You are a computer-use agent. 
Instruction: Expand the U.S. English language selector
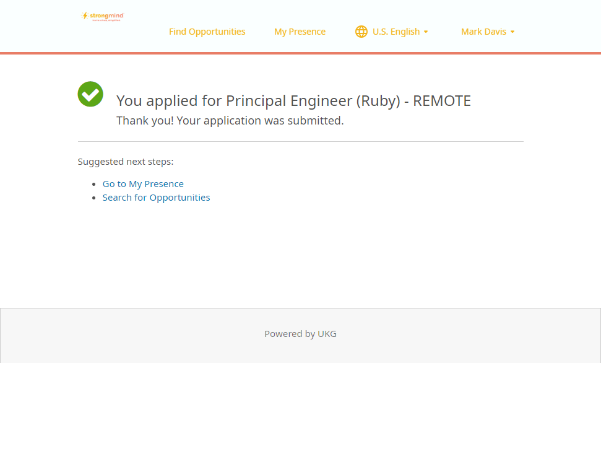pos(396,32)
